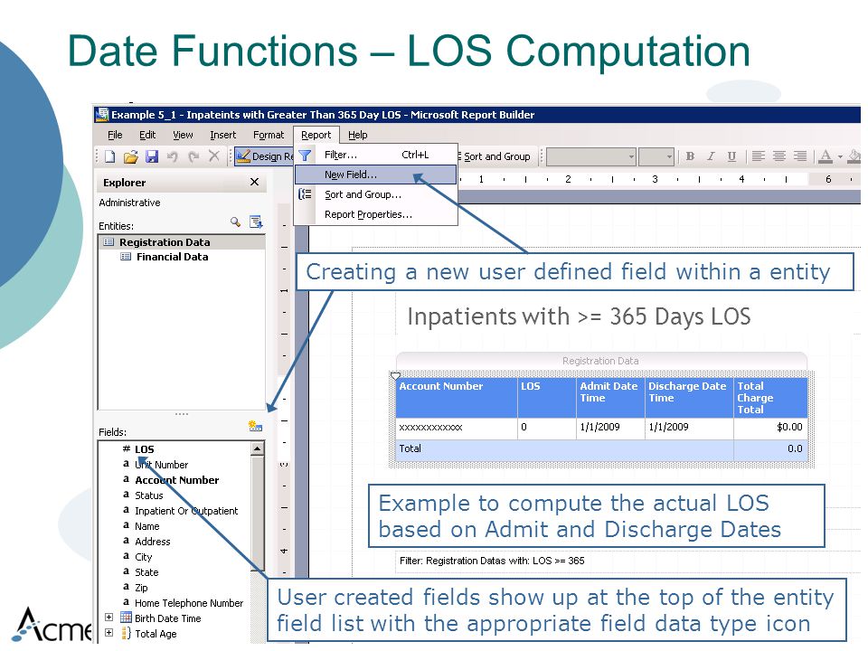868x651 pixels.
Task: Click the Open folder toolbar icon
Action: point(130,156)
